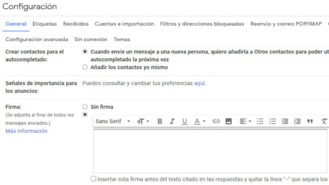Add a numbered list to signature

point(260,121)
